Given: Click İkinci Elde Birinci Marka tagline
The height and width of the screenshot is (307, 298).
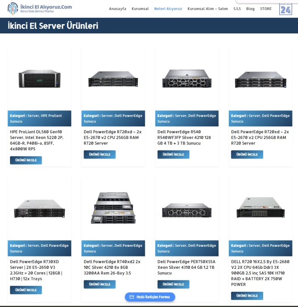Looking at the screenshot, I should [x=37, y=11].
